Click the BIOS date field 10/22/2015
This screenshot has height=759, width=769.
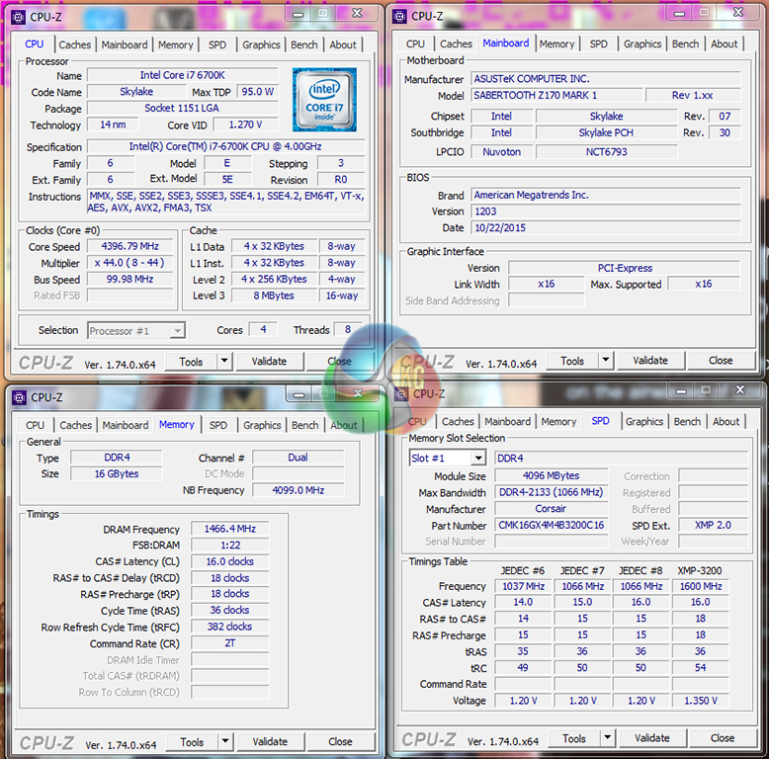606,227
